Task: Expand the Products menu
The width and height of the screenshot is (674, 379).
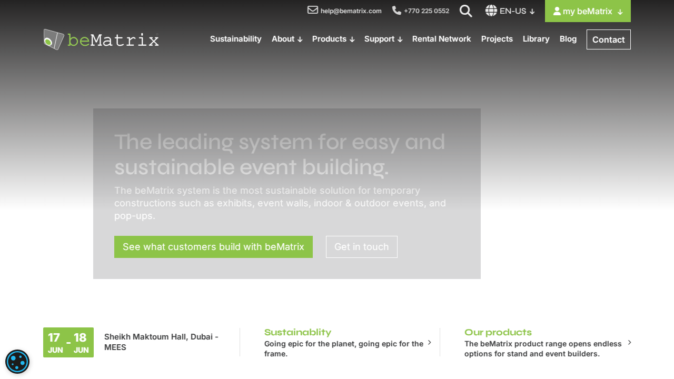Action: (333, 39)
